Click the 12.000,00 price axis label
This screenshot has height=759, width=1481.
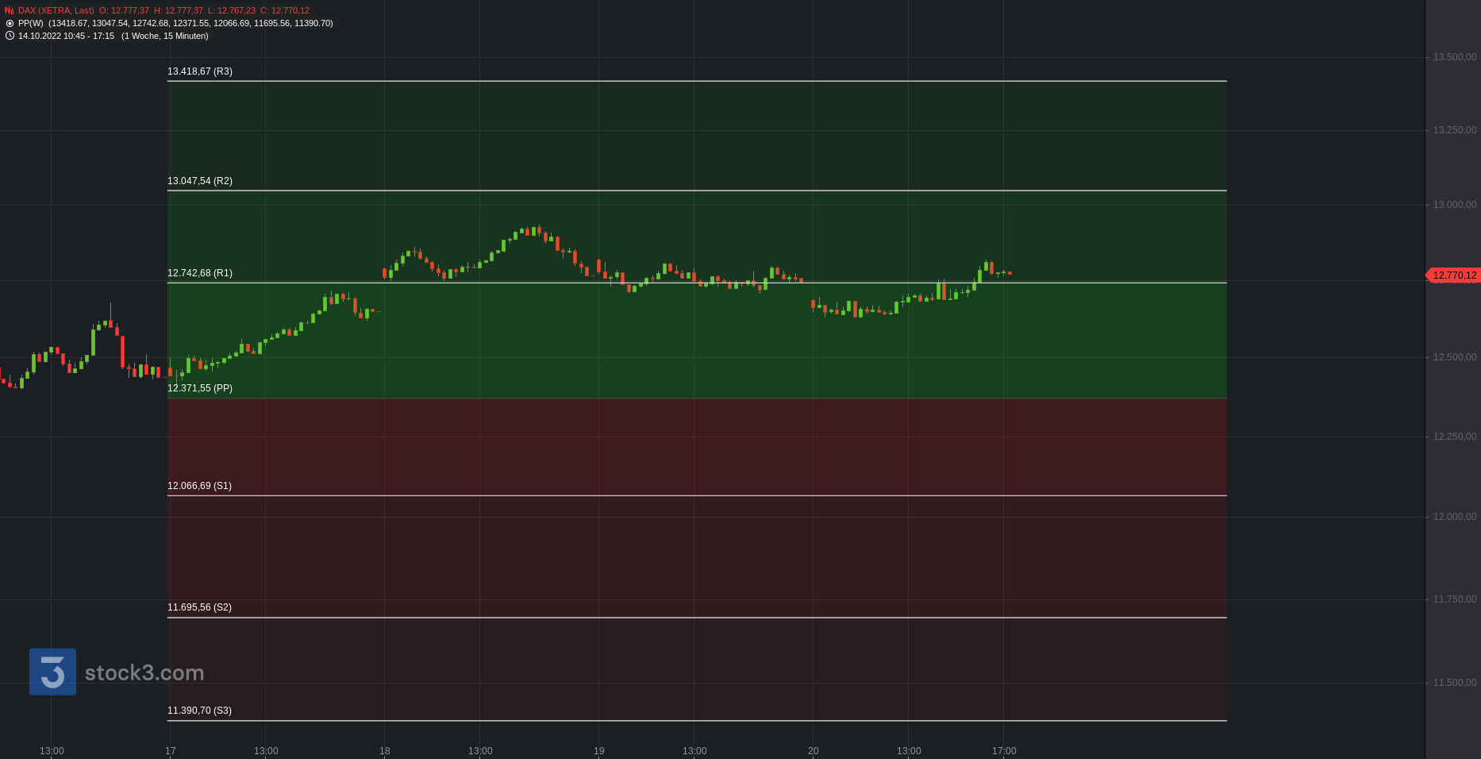[x=1455, y=517]
